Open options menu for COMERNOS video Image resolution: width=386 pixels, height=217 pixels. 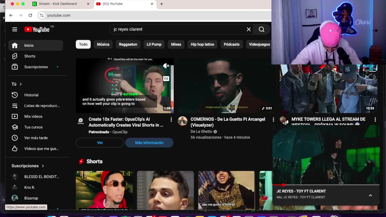pos(273,120)
